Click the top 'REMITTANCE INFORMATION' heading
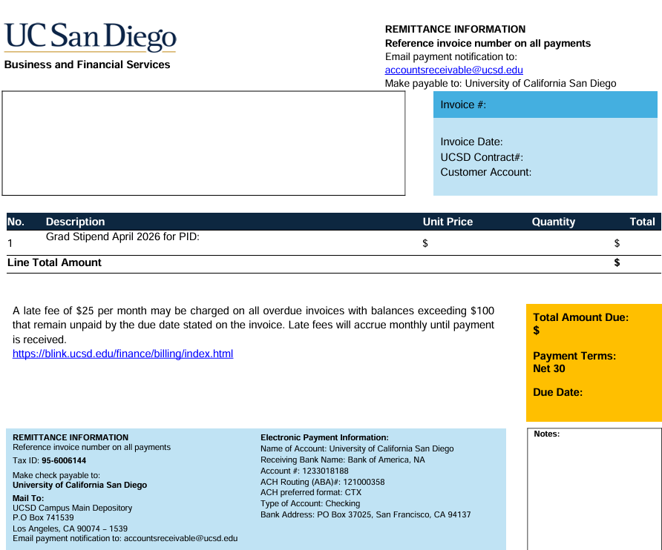Viewport: 662px width, 550px height. point(455,29)
